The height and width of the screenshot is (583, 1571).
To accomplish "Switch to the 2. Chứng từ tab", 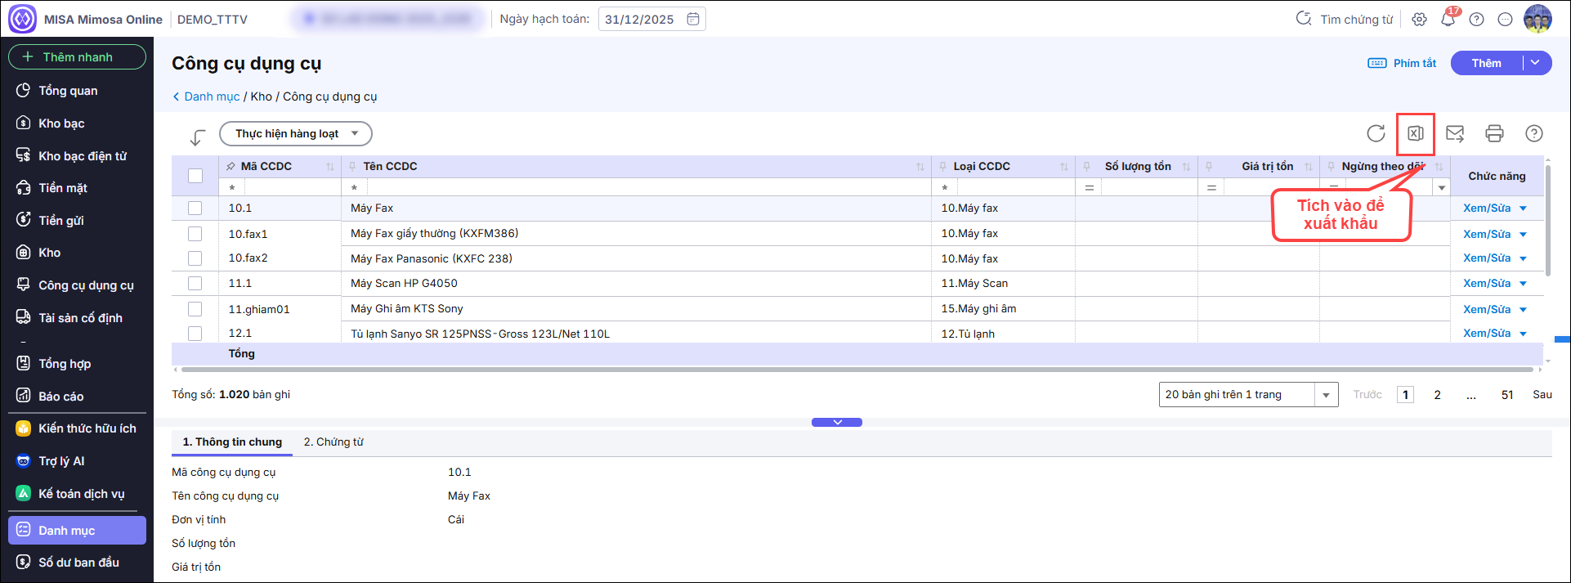I will pos(333,442).
